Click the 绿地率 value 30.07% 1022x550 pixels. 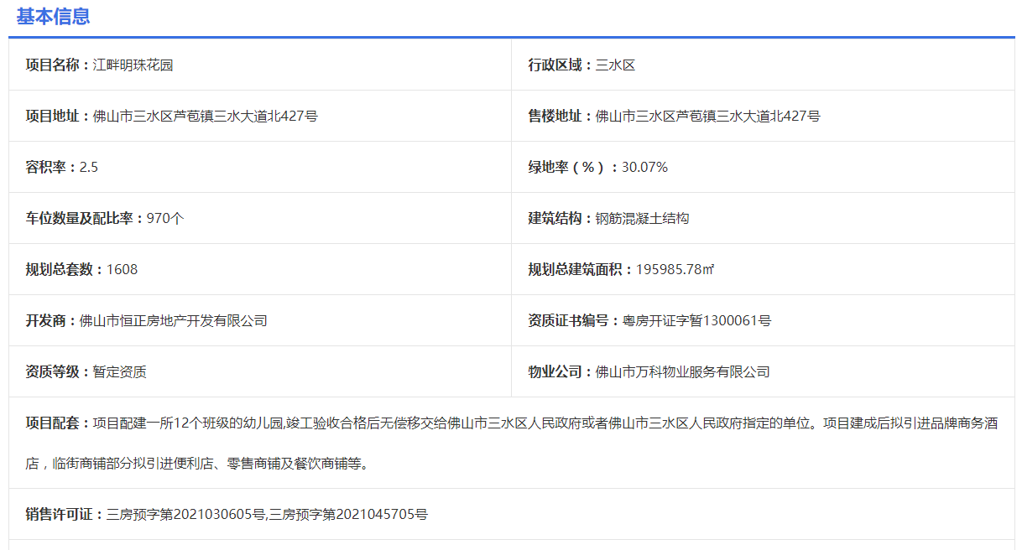[x=644, y=167]
